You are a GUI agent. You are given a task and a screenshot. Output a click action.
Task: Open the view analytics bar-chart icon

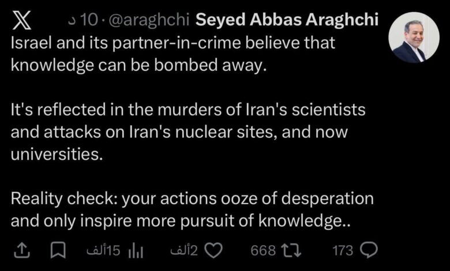(135, 250)
